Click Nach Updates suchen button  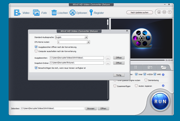click(x=140, y=13)
